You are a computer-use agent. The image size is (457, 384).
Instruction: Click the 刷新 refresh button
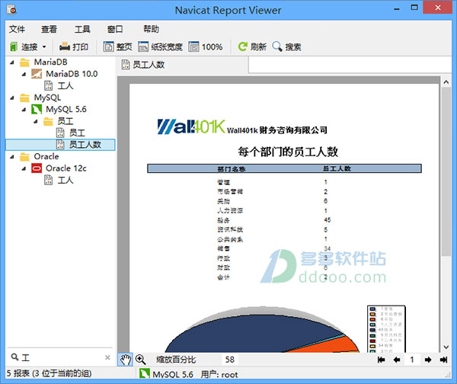point(252,46)
